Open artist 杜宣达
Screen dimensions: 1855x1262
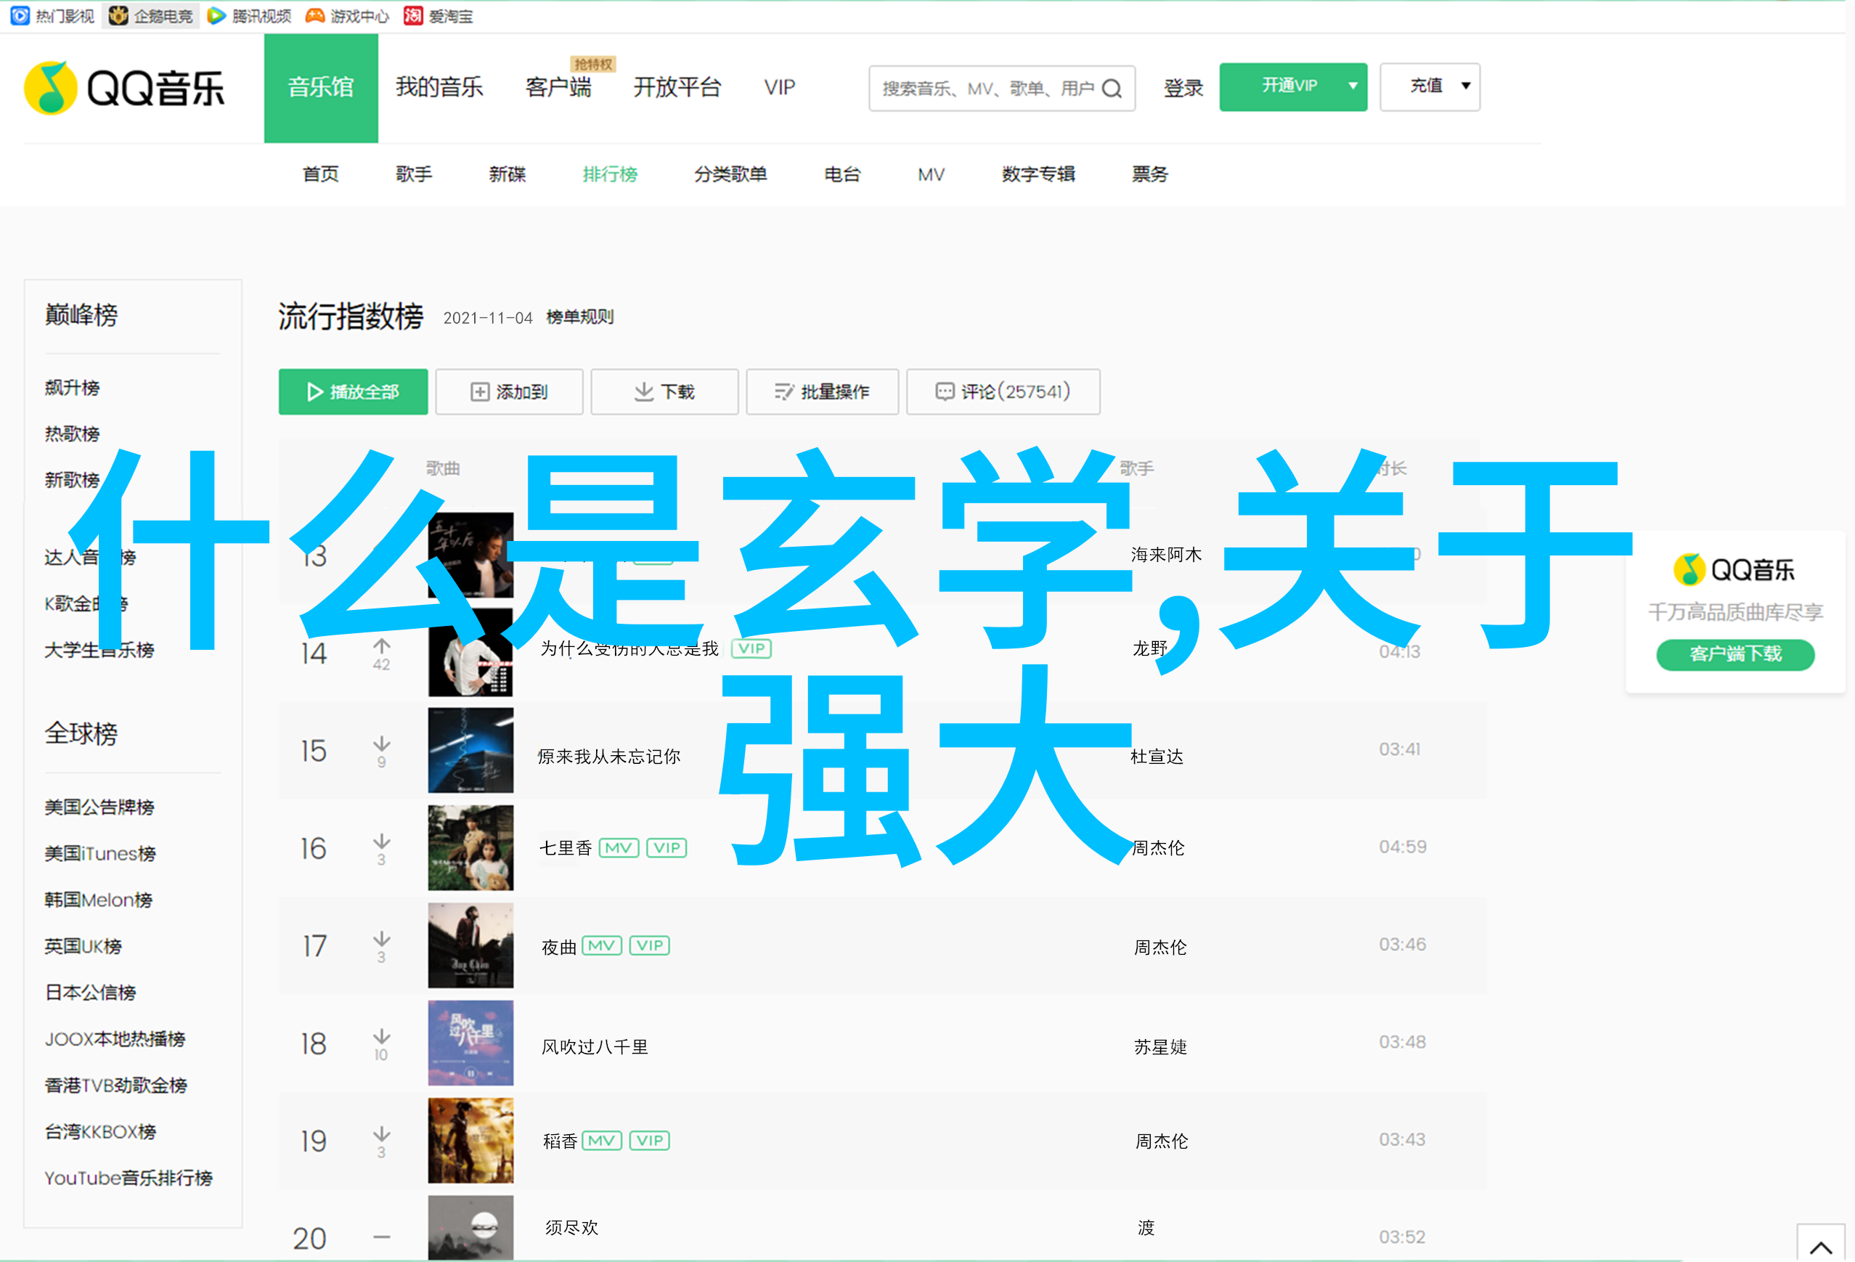pos(1157,756)
